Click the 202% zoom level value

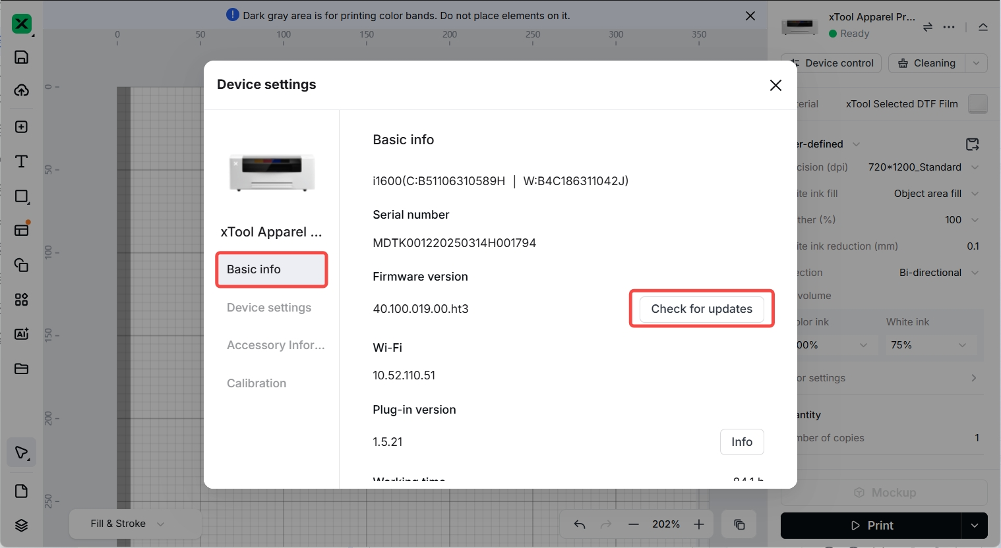click(666, 524)
